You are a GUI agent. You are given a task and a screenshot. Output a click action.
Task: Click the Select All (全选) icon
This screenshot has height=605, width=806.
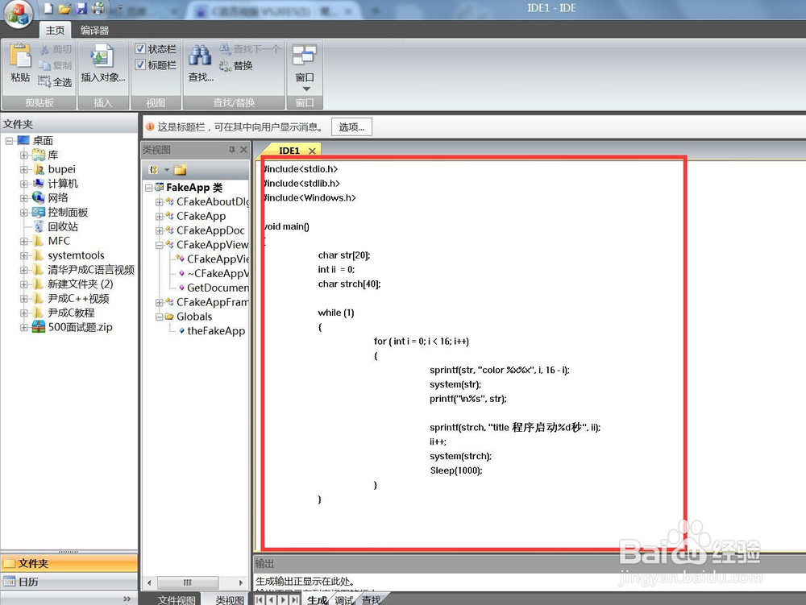click(42, 81)
